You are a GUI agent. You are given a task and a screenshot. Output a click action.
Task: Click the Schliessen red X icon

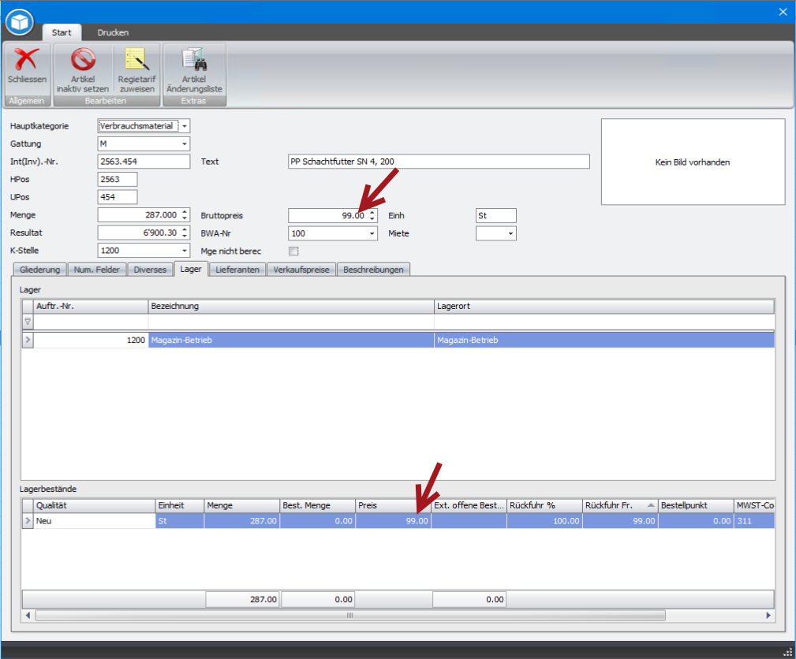coord(27,60)
